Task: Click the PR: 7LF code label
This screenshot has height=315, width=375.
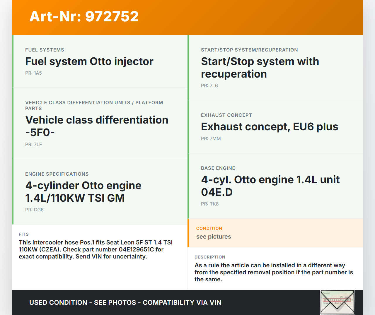Action: click(x=33, y=144)
